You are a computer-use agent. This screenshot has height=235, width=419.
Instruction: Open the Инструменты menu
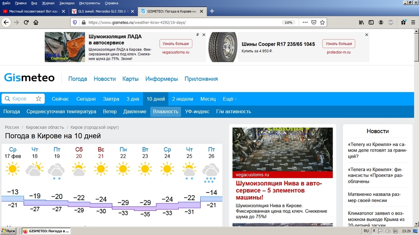pos(90,3)
